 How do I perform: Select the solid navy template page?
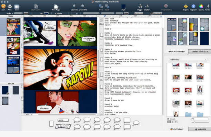[204, 38]
